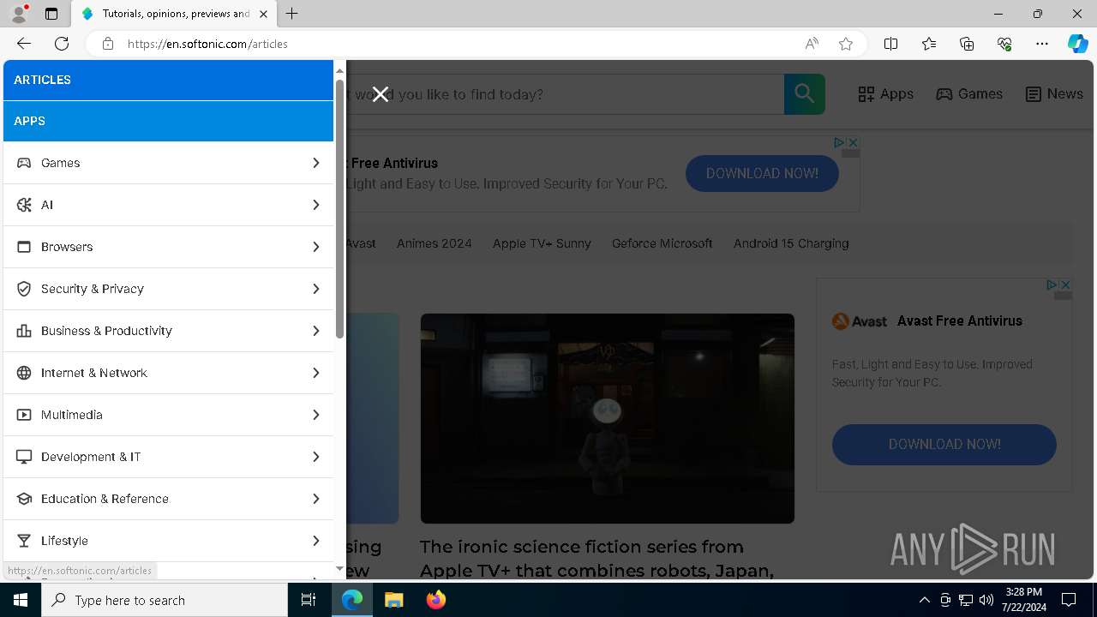Toggle Read aloud icon in address bar
Screen dimensions: 1097x617
[812, 44]
